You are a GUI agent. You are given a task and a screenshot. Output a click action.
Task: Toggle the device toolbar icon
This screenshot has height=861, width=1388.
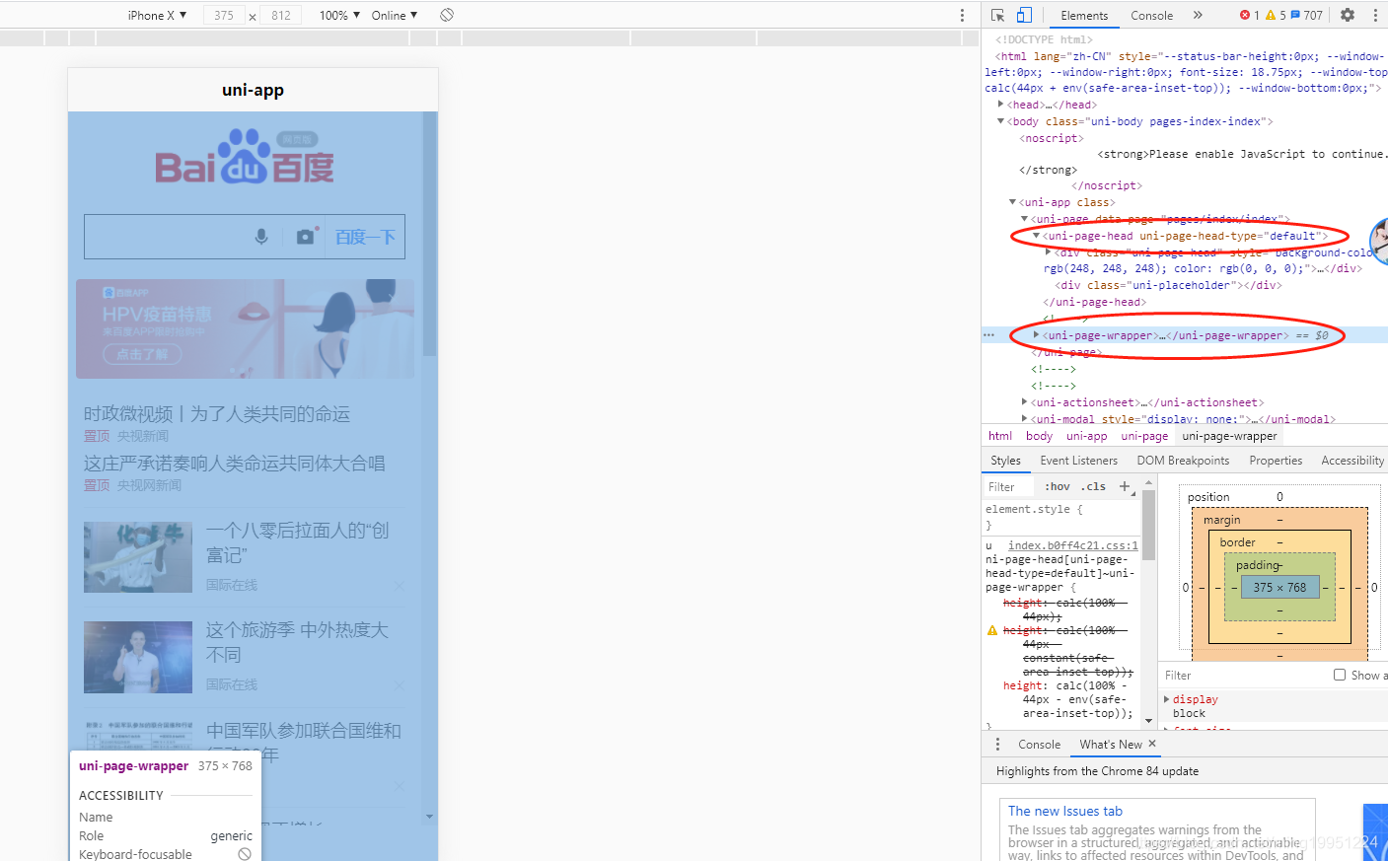point(1024,15)
